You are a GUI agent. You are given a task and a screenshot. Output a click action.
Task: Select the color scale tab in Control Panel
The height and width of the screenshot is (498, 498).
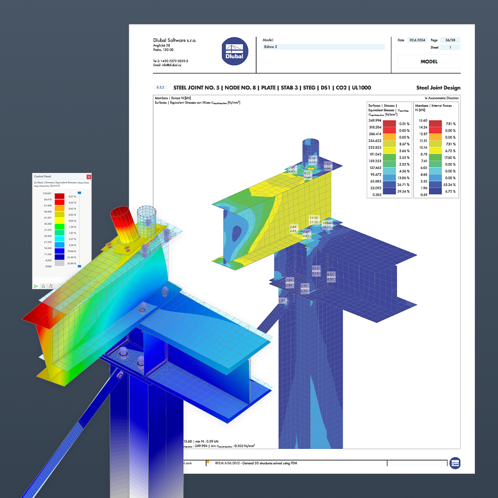pyautogui.click(x=36, y=286)
